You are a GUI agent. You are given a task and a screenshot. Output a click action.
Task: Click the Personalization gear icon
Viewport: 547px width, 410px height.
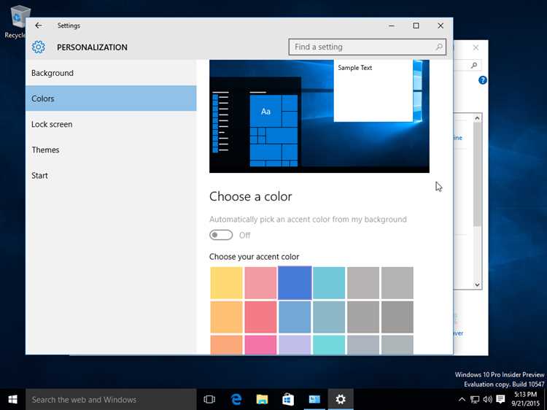[39, 47]
